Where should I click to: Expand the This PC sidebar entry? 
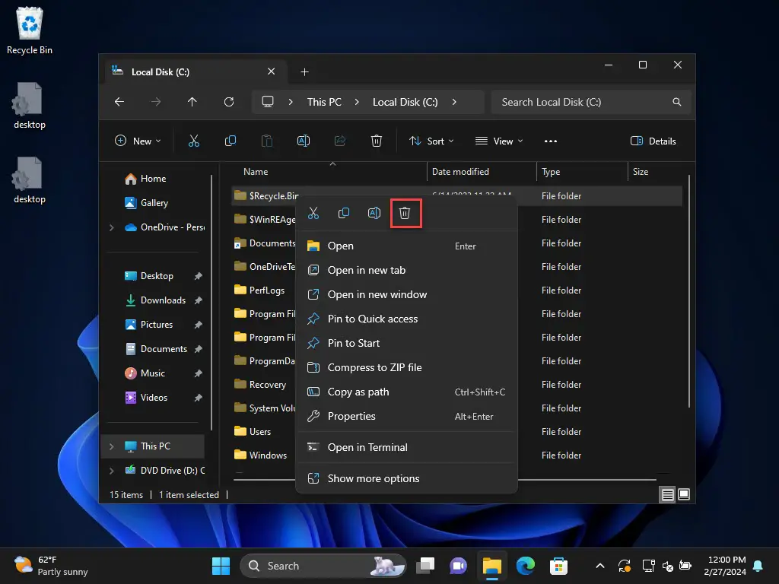point(112,446)
